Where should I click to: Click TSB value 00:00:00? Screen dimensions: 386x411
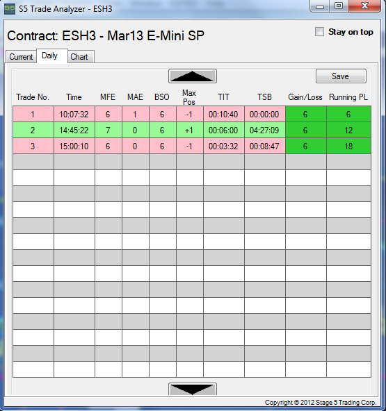[x=265, y=114]
